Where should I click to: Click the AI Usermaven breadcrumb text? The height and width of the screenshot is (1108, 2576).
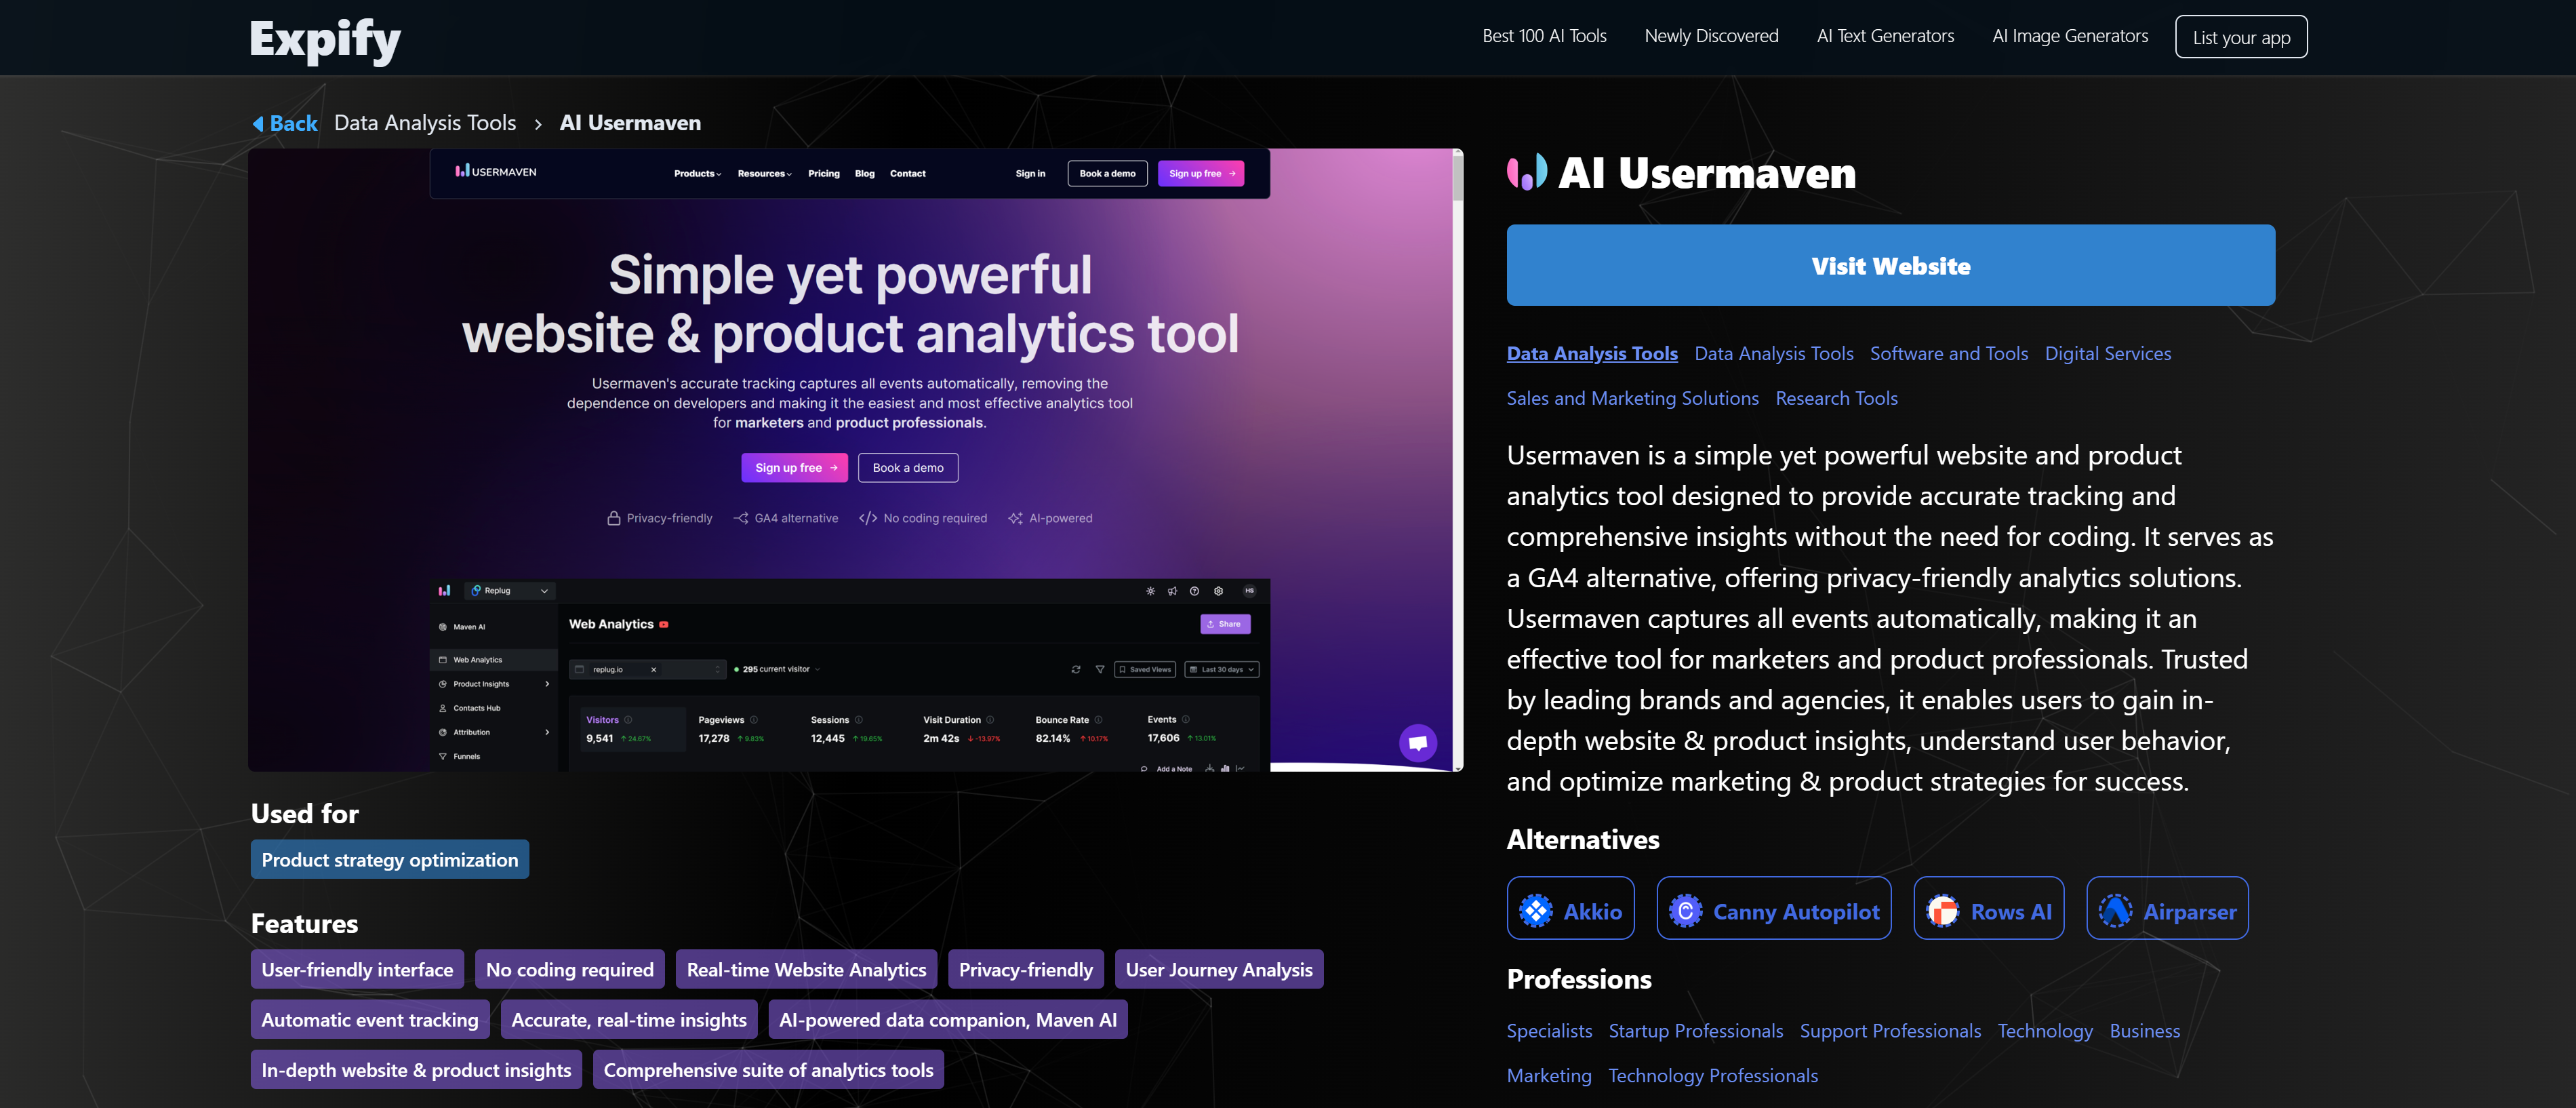point(630,123)
